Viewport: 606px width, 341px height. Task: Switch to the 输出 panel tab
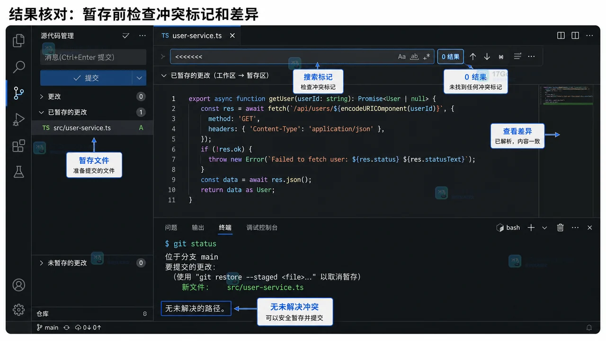198,228
